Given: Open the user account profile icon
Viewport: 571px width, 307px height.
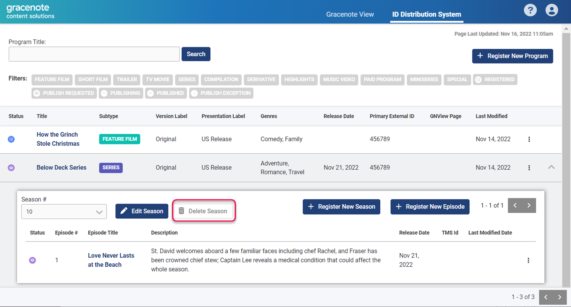Looking at the screenshot, I should pos(551,10).
